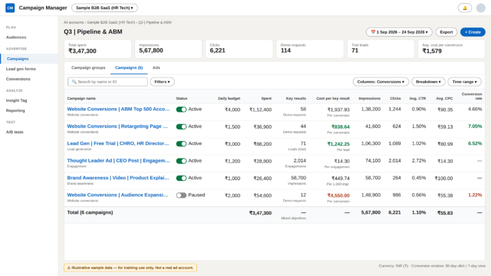Open Website Conversions ABM Top 500 campaign
The width and height of the screenshot is (491, 276).
click(118, 109)
